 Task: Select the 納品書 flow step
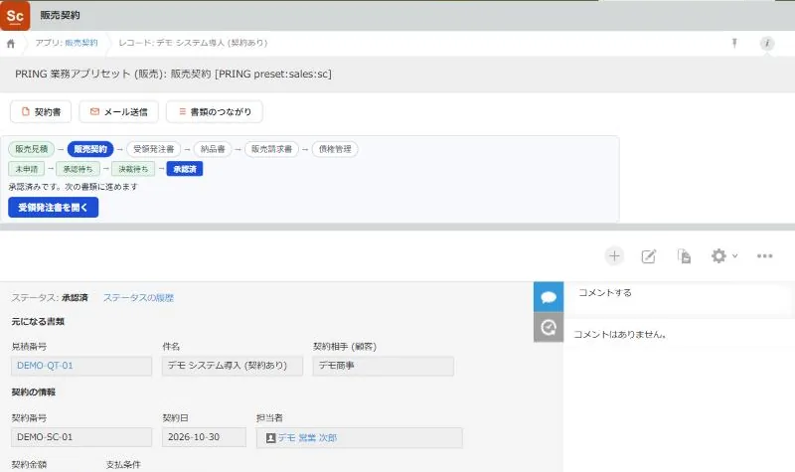pyautogui.click(x=213, y=149)
